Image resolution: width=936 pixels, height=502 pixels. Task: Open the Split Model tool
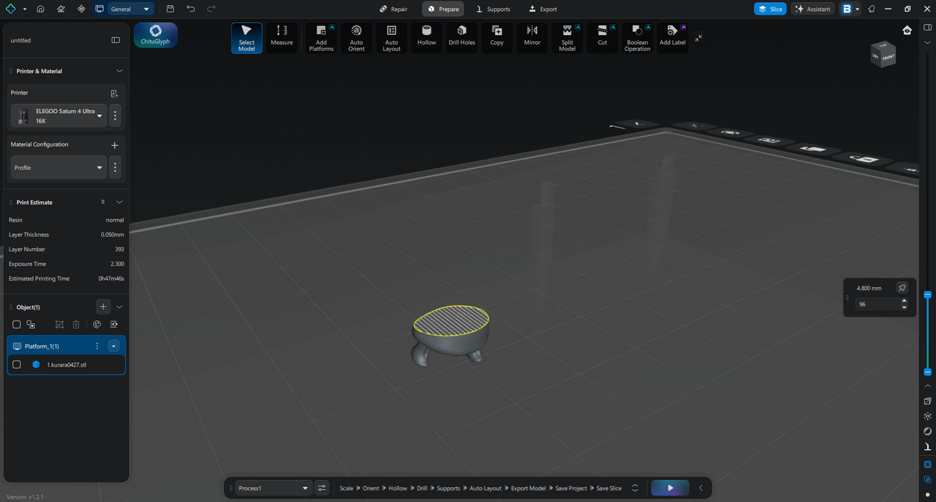(567, 38)
